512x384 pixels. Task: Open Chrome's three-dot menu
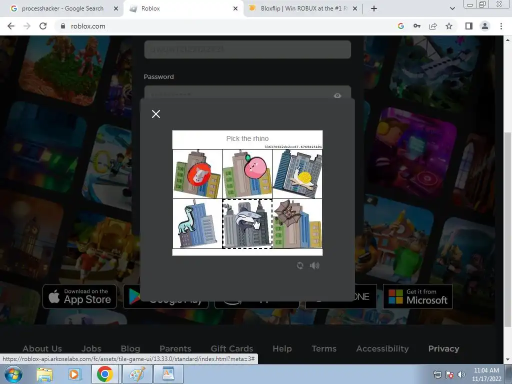501,26
